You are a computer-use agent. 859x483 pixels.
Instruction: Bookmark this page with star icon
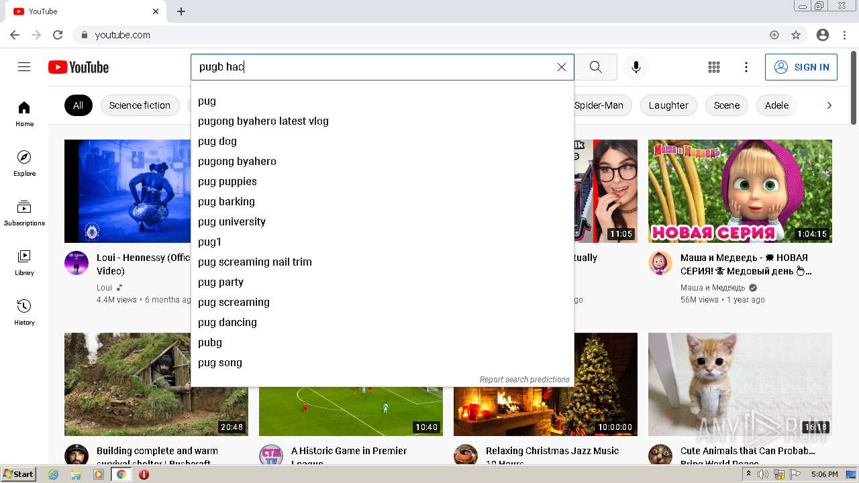796,35
